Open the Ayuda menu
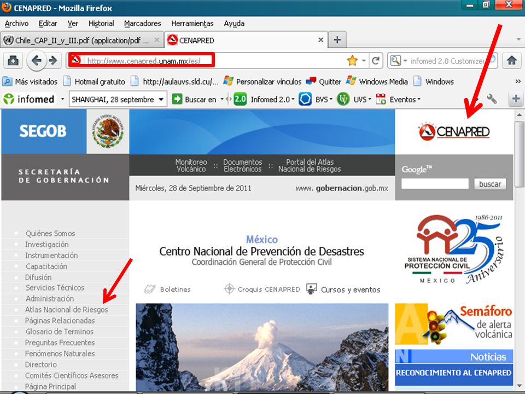Viewport: 525px width, 394px height. [234, 24]
